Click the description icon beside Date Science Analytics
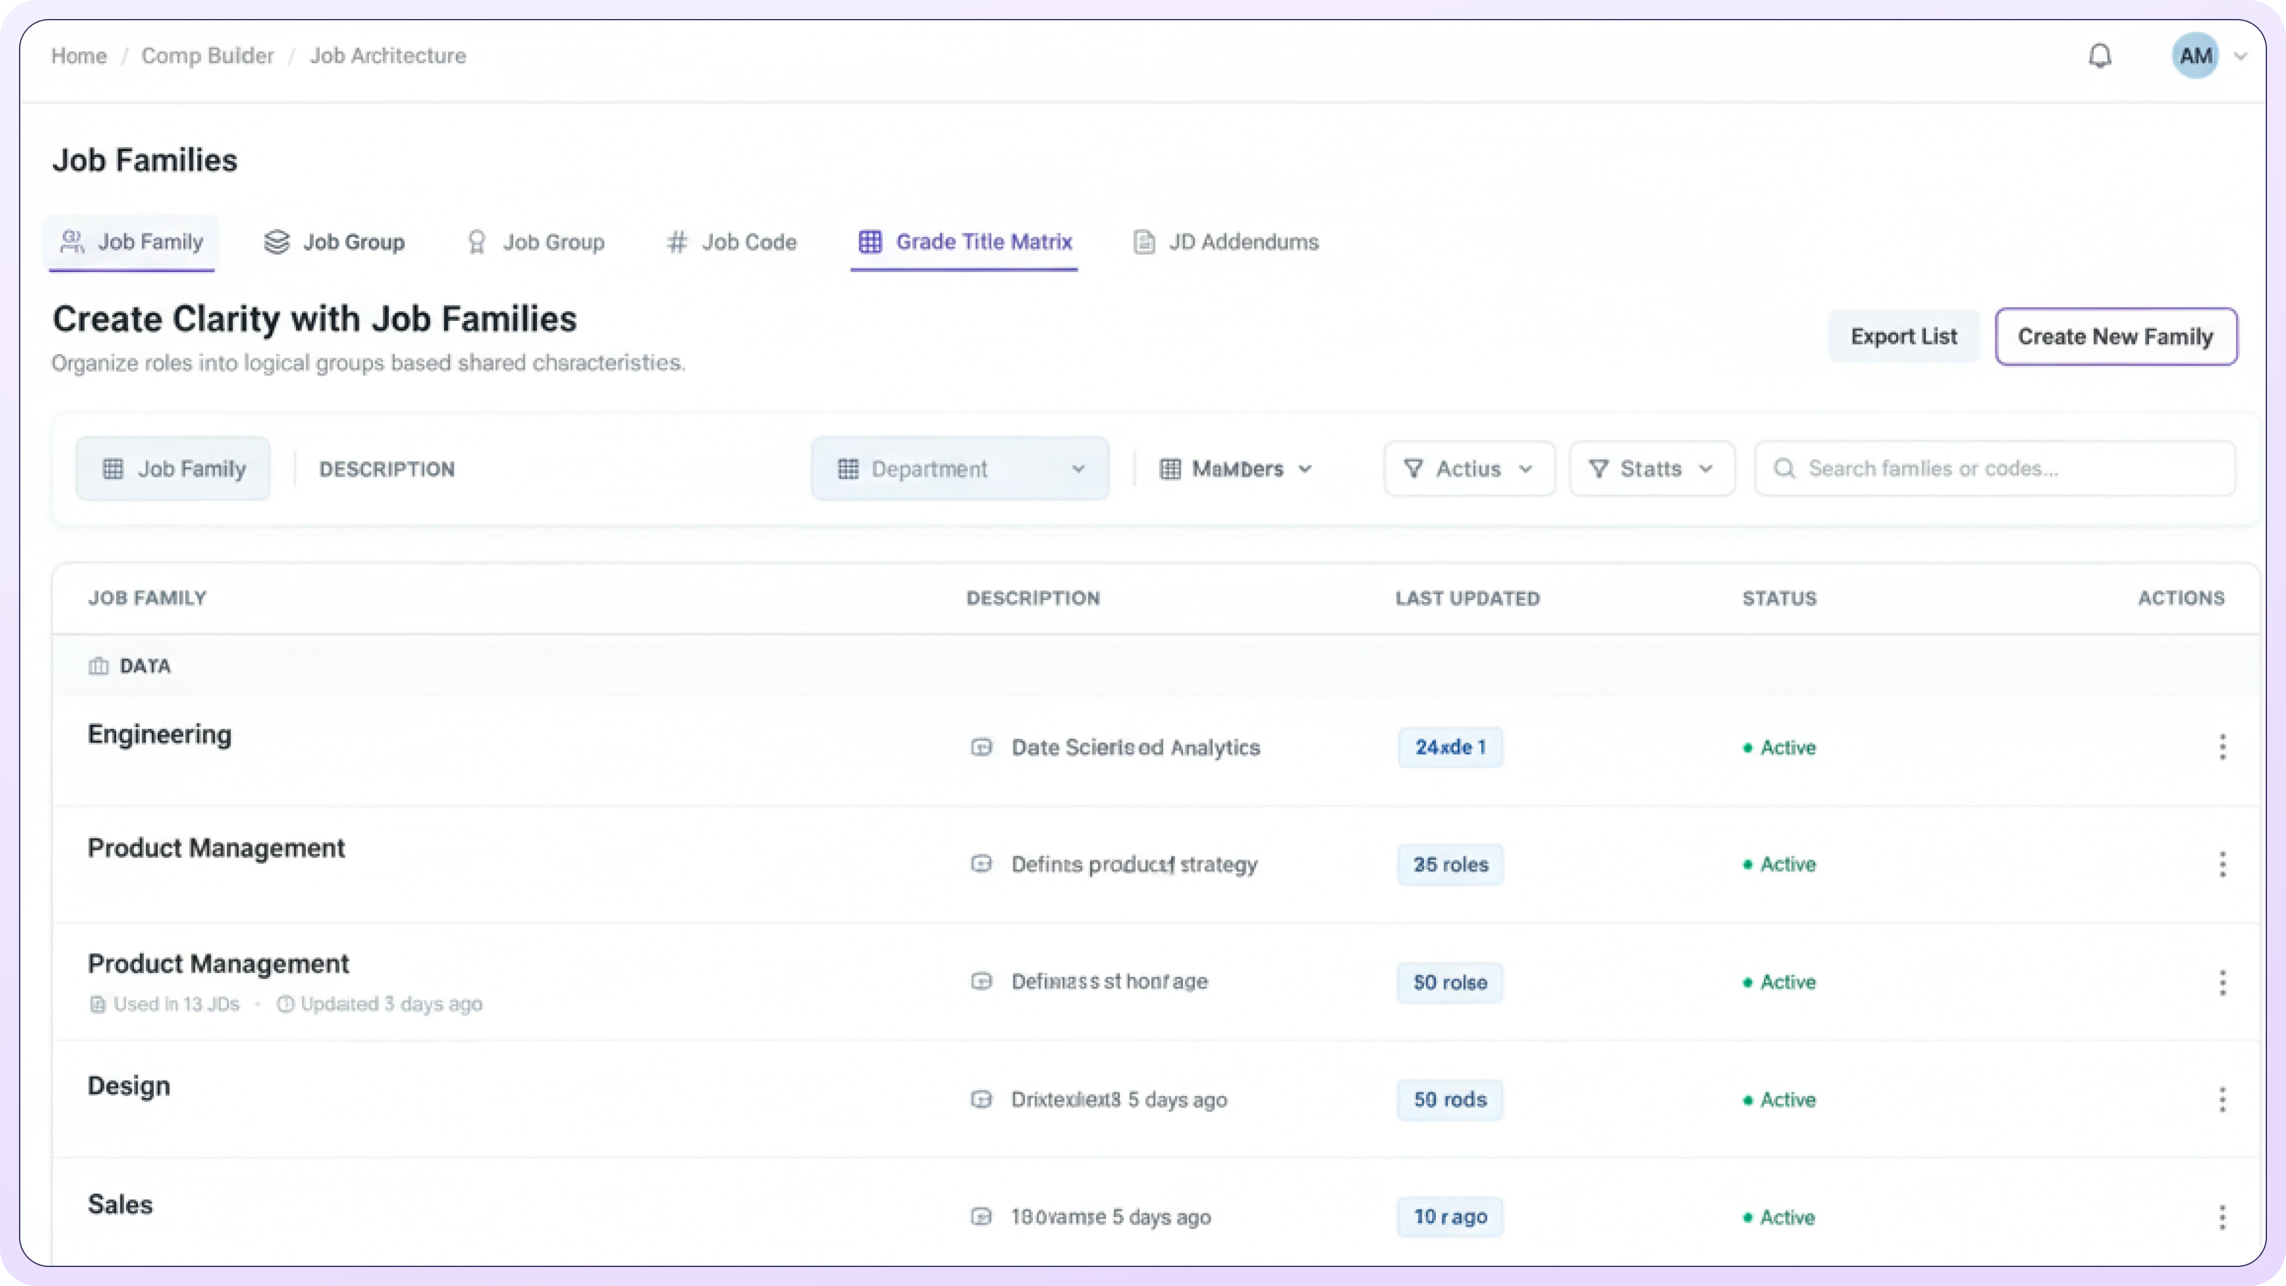 pyautogui.click(x=982, y=747)
